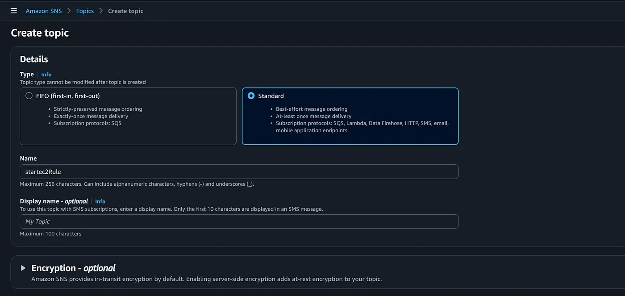Click 'Subscription protocols: SQS' under FIFO
This screenshot has height=296, width=625.
(x=87, y=123)
